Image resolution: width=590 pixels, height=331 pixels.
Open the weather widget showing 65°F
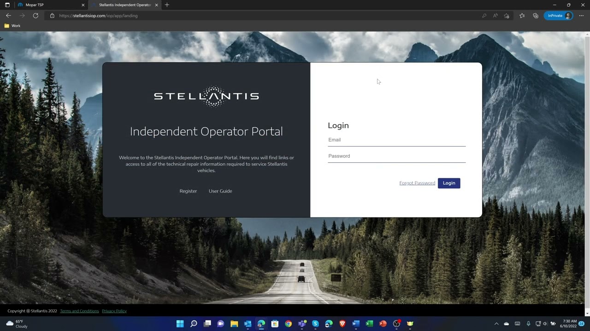17,324
